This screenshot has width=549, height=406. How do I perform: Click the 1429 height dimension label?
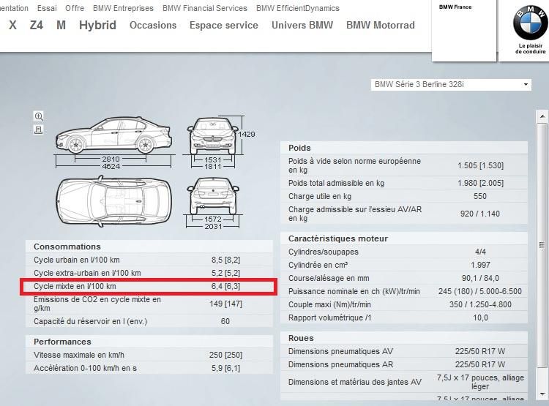(x=247, y=134)
